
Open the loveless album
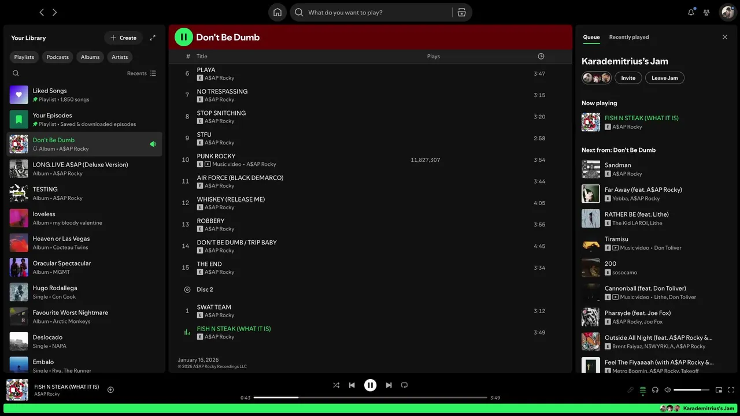tap(84, 218)
